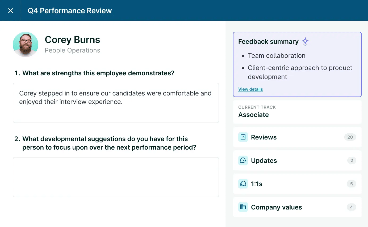368x227 pixels.
Task: Click the Updates clock icon
Action: click(x=243, y=160)
